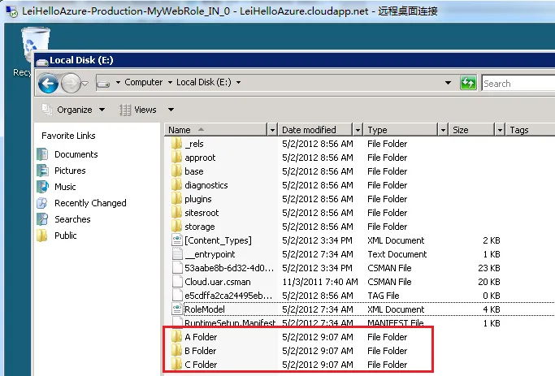Select the C Folder icon
The width and height of the screenshot is (555, 376).
(x=176, y=365)
